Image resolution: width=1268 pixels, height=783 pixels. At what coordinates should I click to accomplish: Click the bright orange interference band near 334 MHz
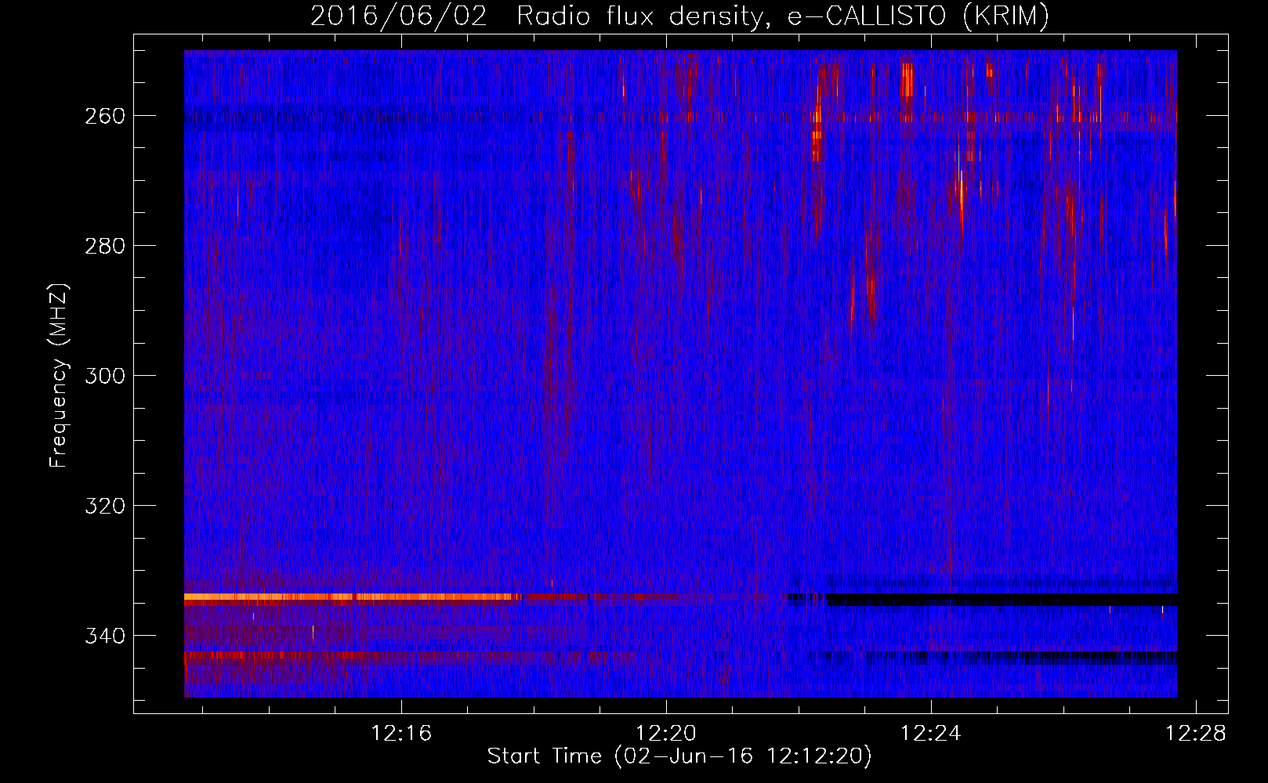(353, 597)
